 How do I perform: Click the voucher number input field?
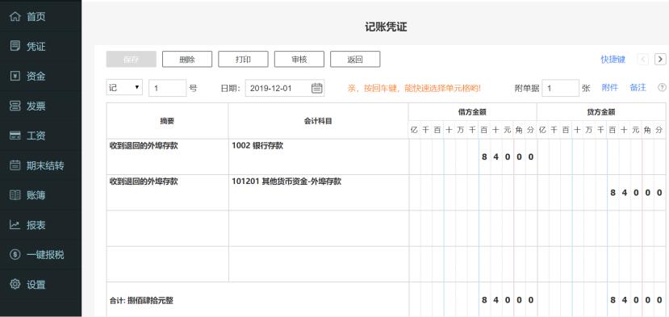(x=167, y=88)
